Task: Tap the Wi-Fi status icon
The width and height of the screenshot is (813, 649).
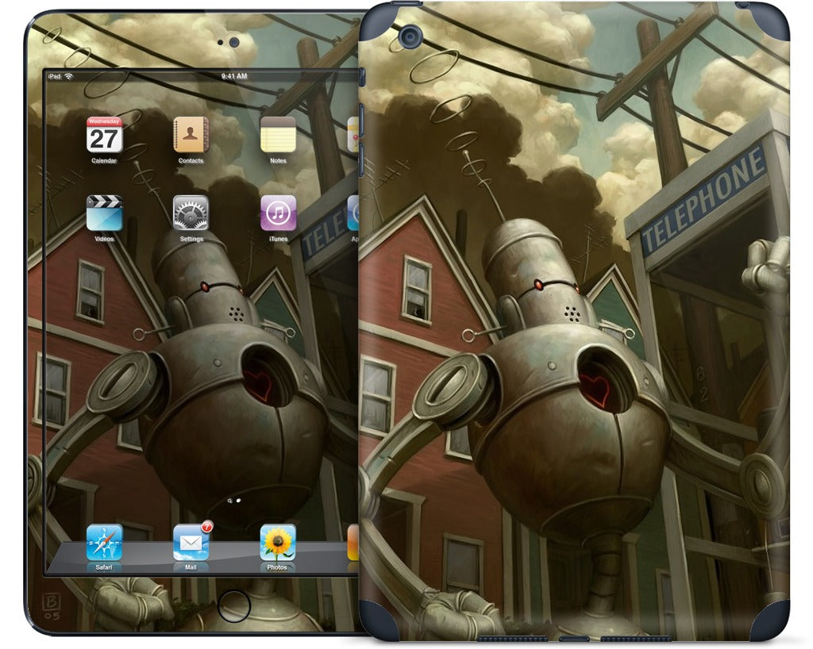Action: click(68, 76)
